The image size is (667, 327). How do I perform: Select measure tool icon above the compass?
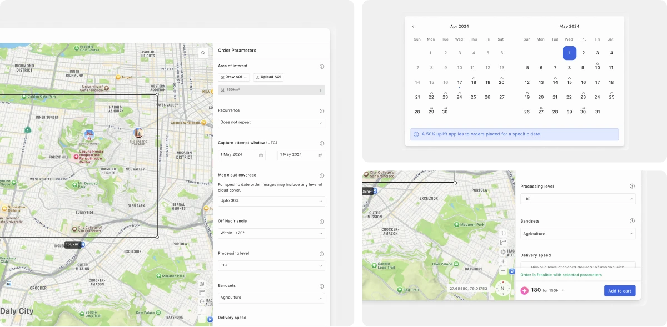[503, 243]
